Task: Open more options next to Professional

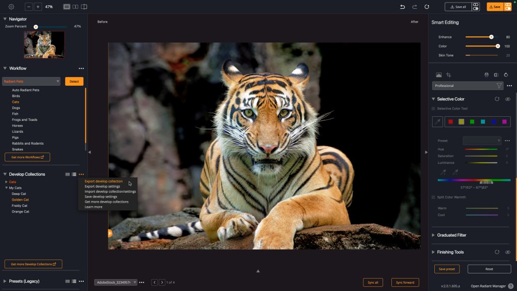Action: click(509, 86)
